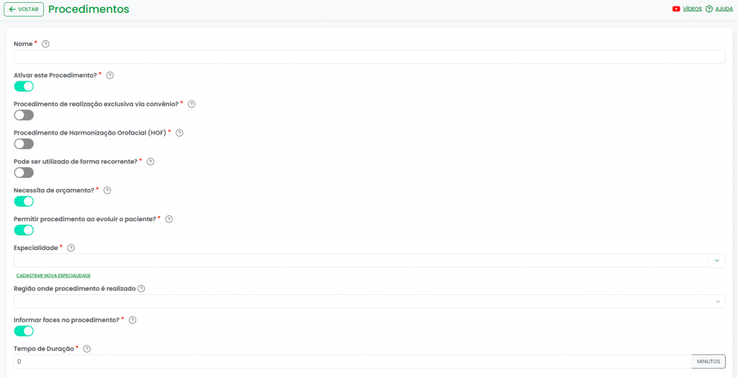
Task: Expand the Especialidade dropdown arrow
Action: [x=716, y=260]
